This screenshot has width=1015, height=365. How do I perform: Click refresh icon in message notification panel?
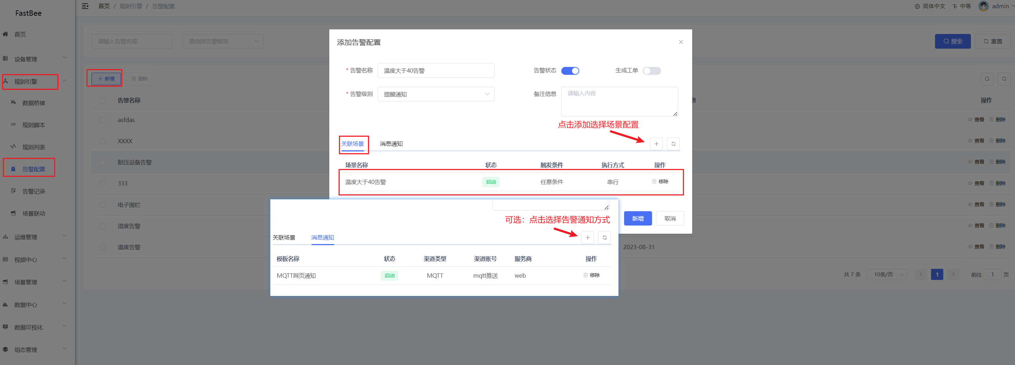604,238
